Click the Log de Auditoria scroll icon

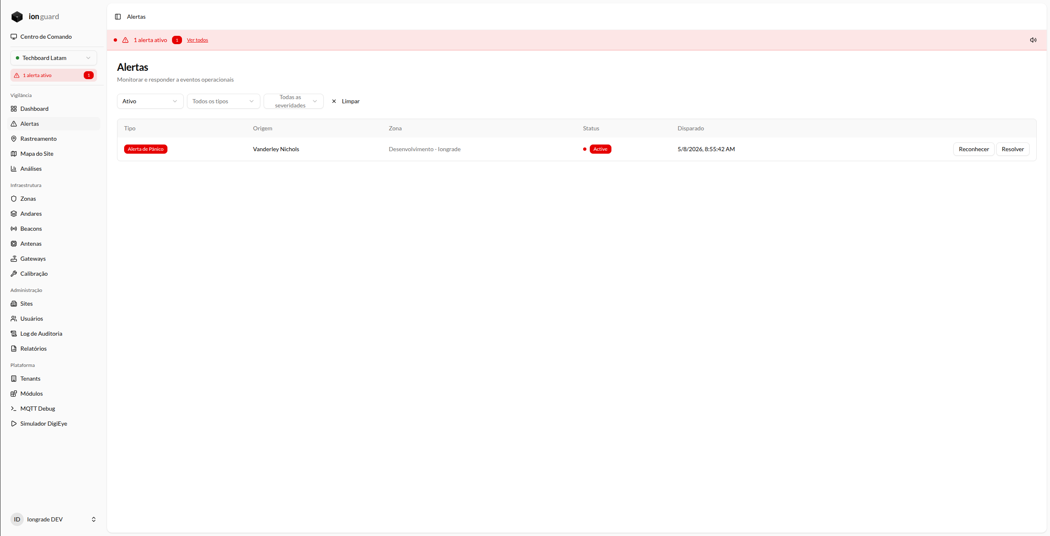click(x=14, y=334)
